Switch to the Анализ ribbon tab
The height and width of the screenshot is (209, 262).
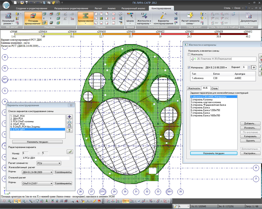click(111, 8)
